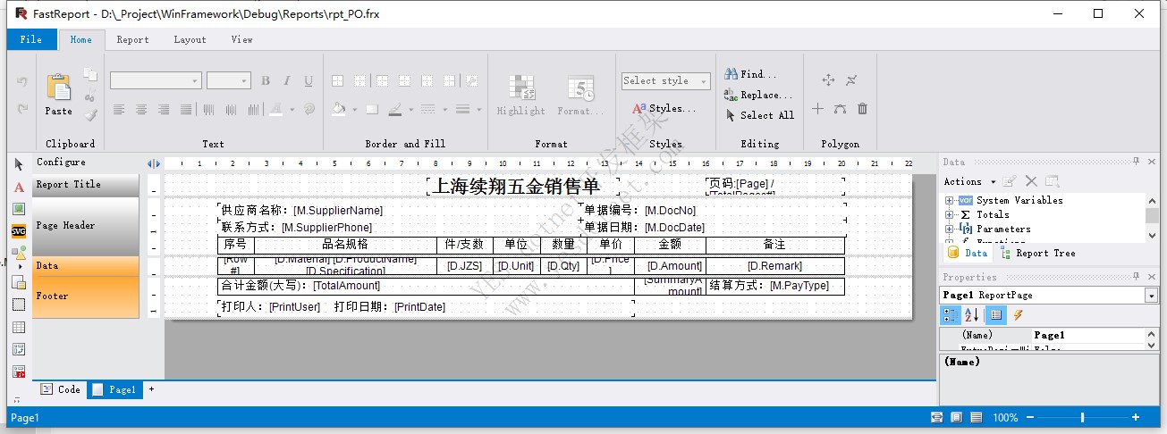Toggle Bold text formatting
The width and height of the screenshot is (1167, 434).
coord(266,81)
